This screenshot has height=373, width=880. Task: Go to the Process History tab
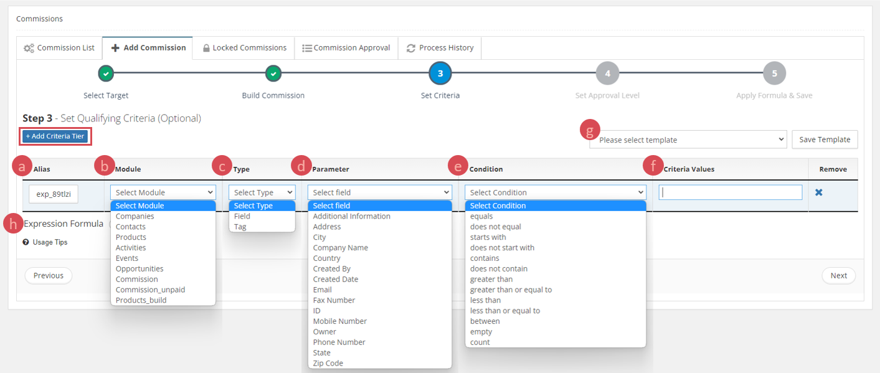[440, 48]
